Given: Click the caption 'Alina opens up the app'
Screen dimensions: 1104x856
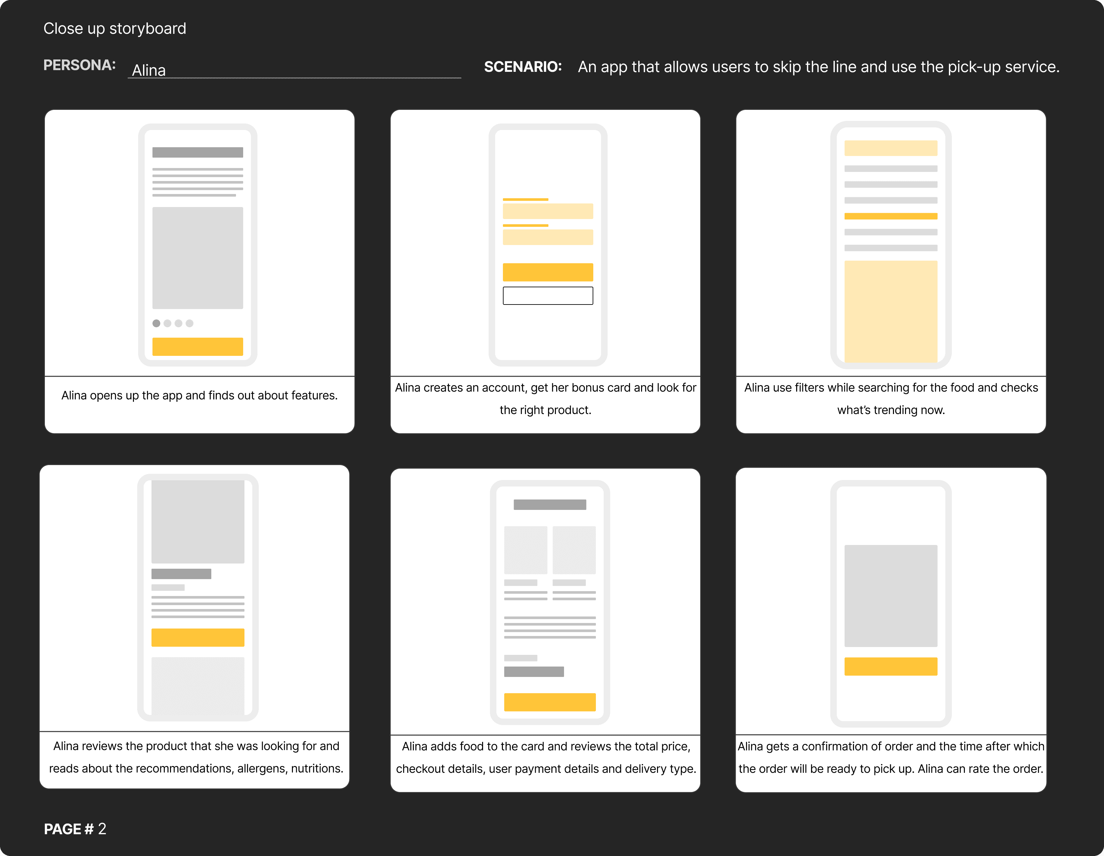Looking at the screenshot, I should pyautogui.click(x=199, y=395).
